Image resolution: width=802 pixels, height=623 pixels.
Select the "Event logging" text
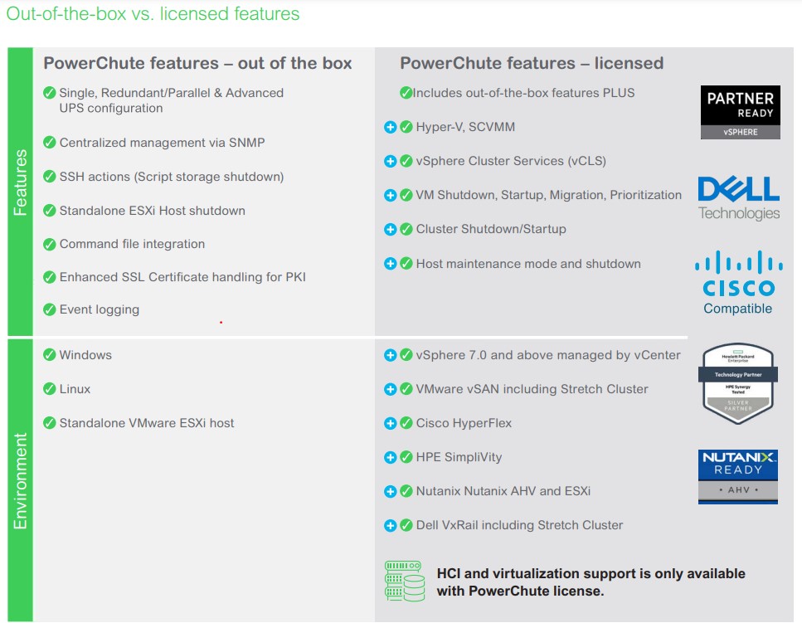[x=100, y=310]
